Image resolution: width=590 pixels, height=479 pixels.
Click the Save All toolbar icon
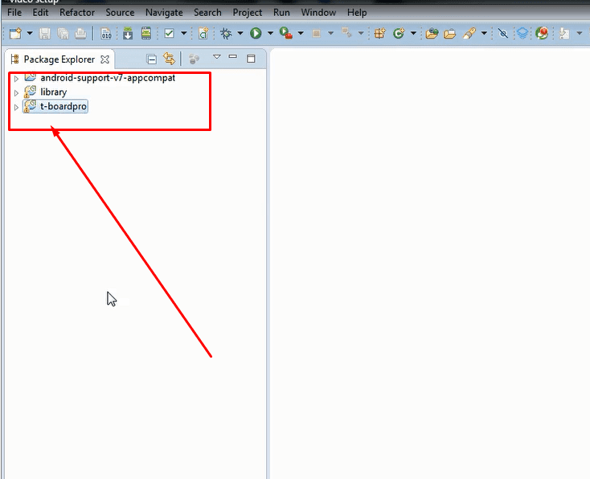64,34
